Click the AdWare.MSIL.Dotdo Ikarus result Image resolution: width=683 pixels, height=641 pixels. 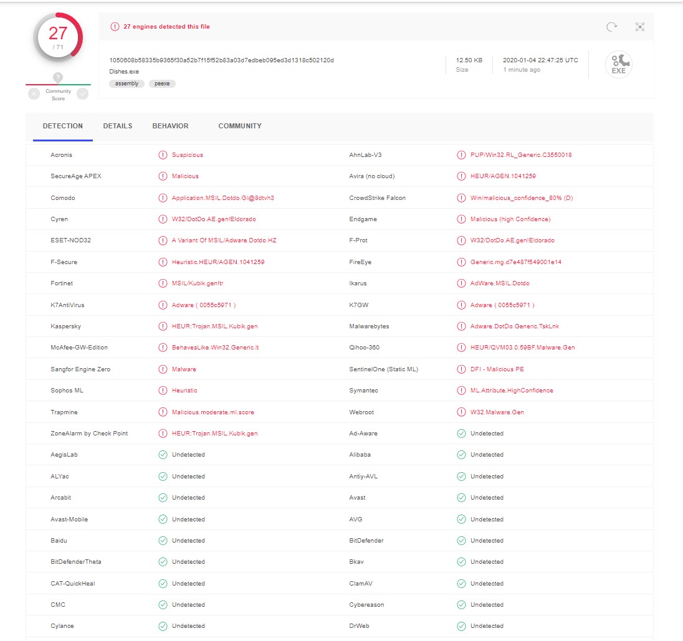[x=500, y=283]
